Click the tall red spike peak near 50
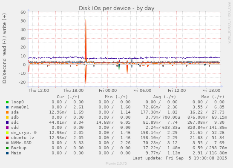 pos(86,20)
